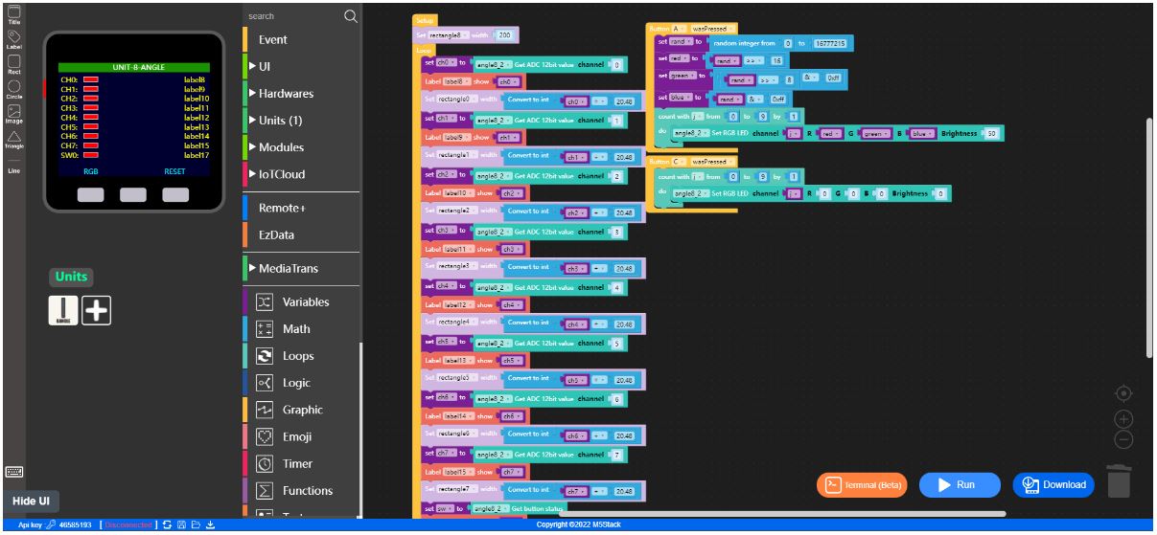
Task: Click the keyboard icon in left sidebar
Action: pyautogui.click(x=14, y=471)
